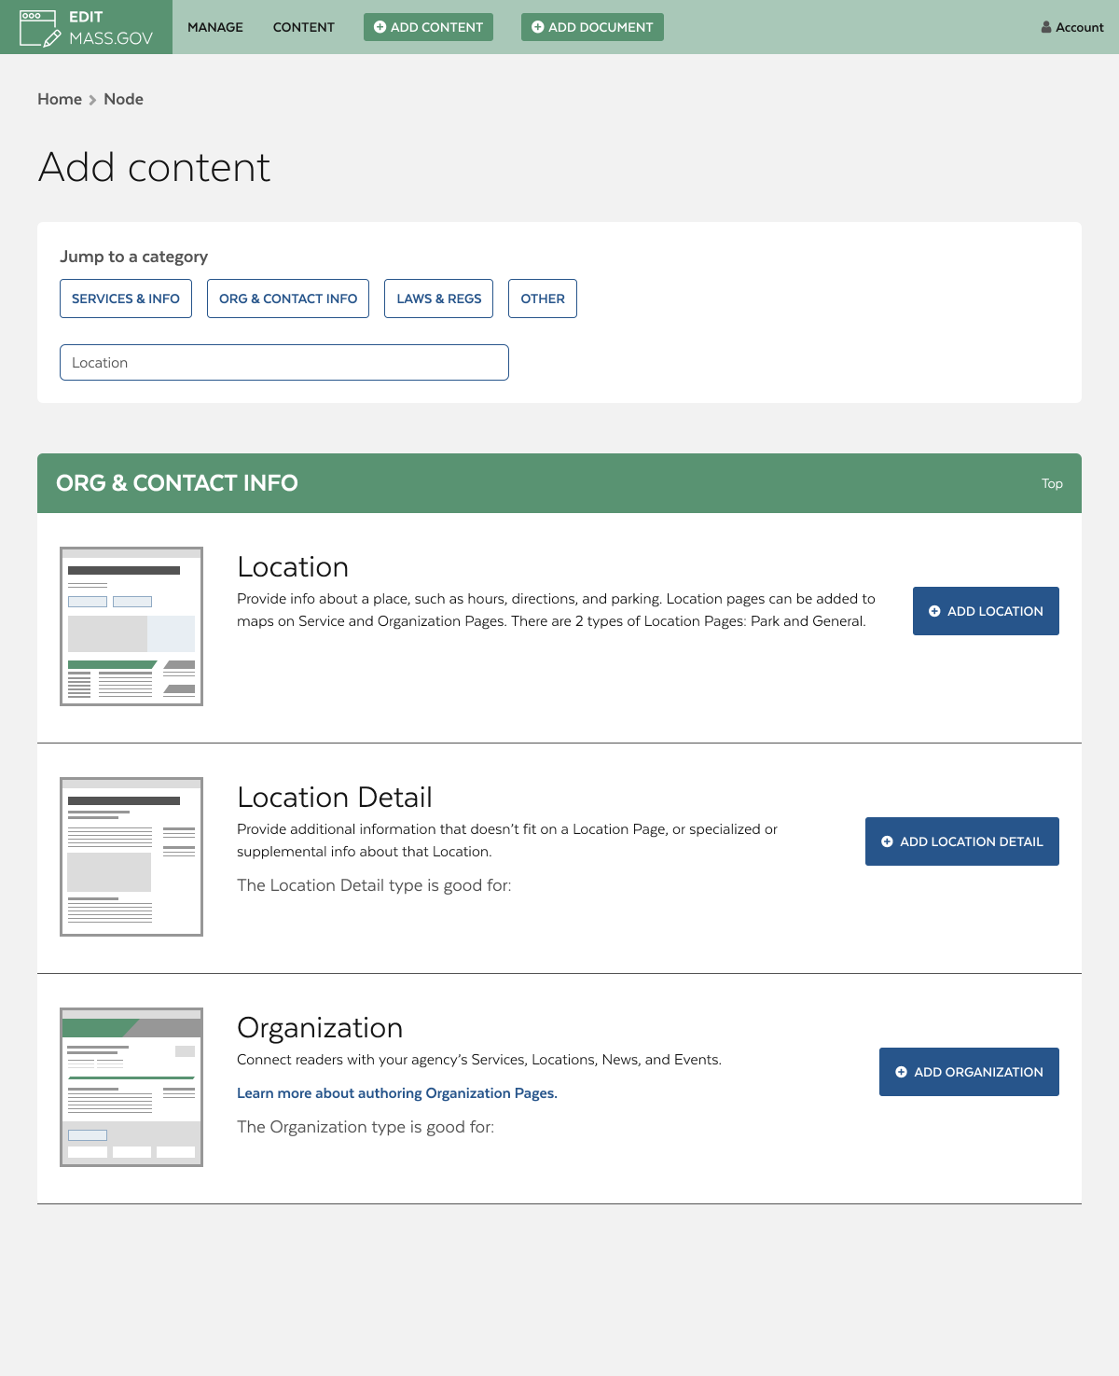Click the Location search input field
The height and width of the screenshot is (1376, 1119).
point(283,362)
